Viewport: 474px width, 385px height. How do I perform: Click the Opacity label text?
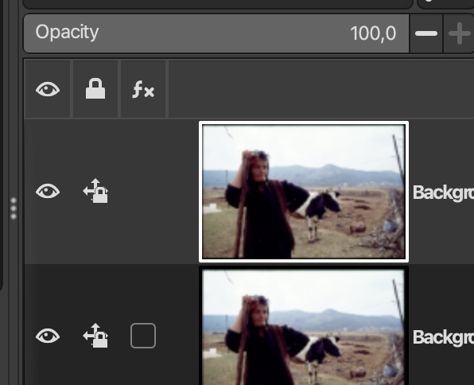[x=67, y=33]
